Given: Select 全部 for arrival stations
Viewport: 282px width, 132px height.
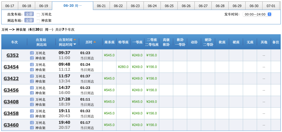Looking at the screenshot, I should point(29,20).
